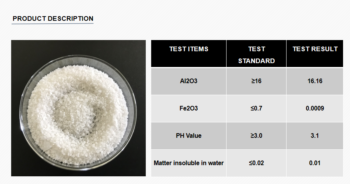Click the PRODUCT DESCRIPTION heading
Image resolution: width=350 pixels, height=184 pixels.
tap(53, 18)
